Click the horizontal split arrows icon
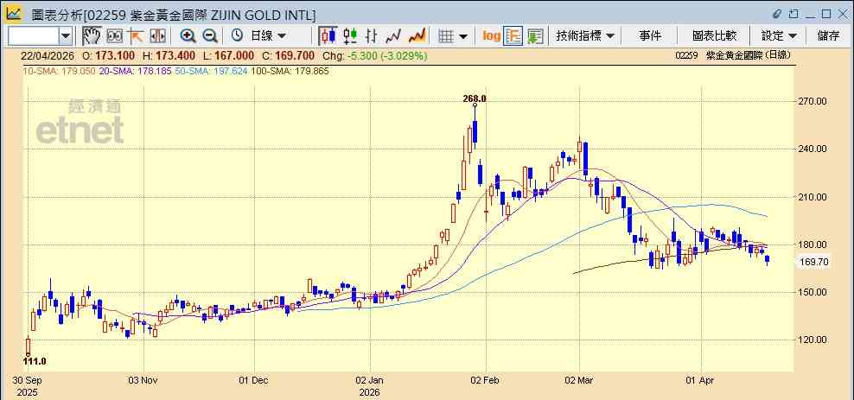Viewport: 854px width, 400px height. (x=157, y=36)
